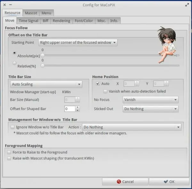Click the Cancel button
Viewport: 192px width, 189px height.
(x=125, y=182)
